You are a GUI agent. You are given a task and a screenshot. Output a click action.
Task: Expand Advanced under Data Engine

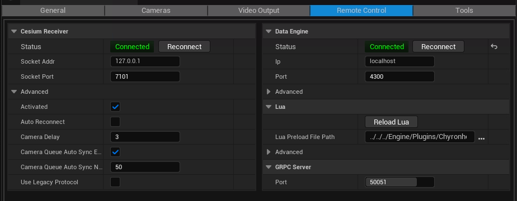[269, 92]
